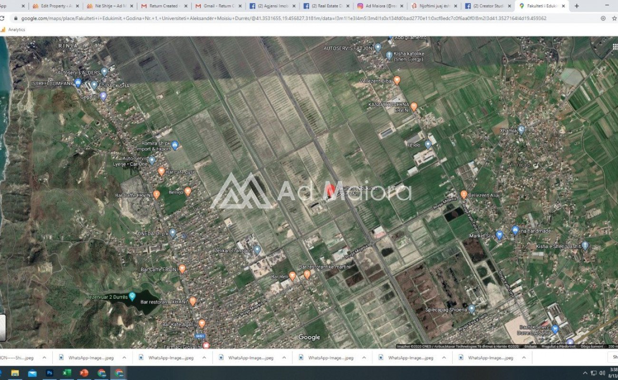Open chevron menu of first WhatsApp-Image download

[x=124, y=358]
